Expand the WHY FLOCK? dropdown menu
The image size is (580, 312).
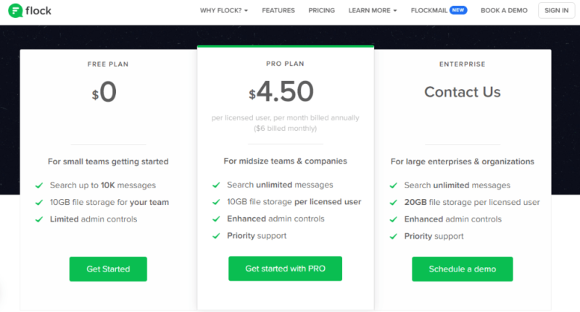[224, 11]
